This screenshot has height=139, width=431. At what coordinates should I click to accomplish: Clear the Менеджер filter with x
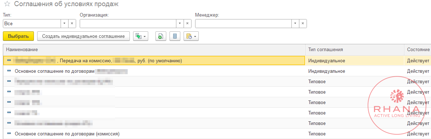[x=303, y=24]
